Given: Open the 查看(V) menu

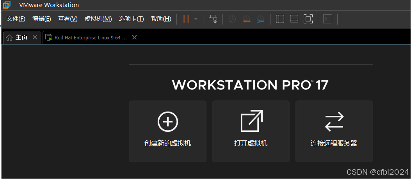Looking at the screenshot, I should click(x=68, y=19).
